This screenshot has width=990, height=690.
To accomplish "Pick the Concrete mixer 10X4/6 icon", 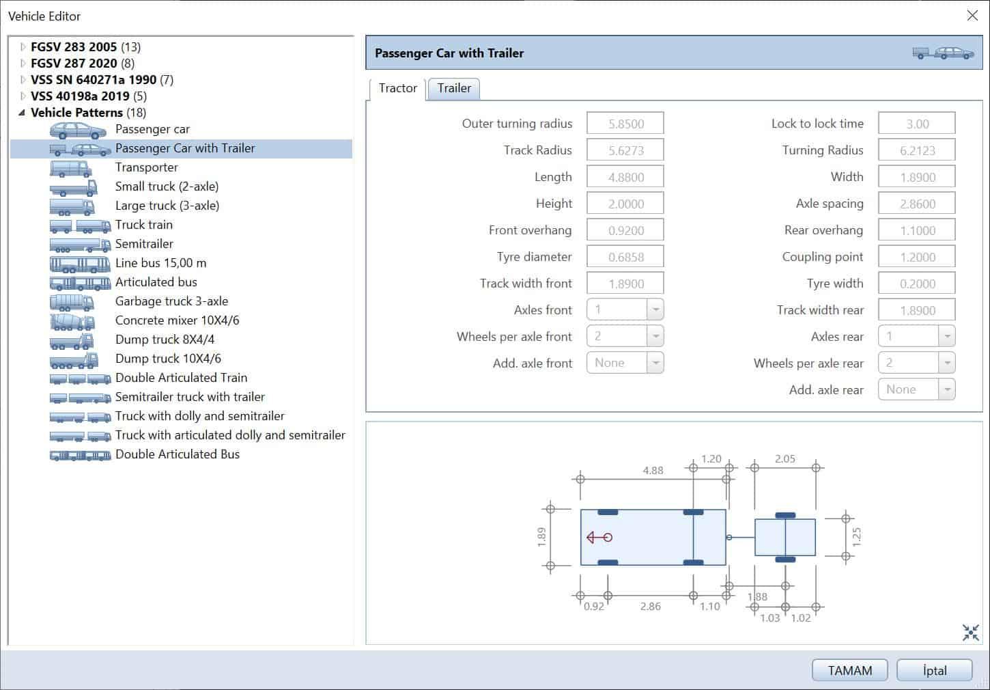I will click(72, 321).
